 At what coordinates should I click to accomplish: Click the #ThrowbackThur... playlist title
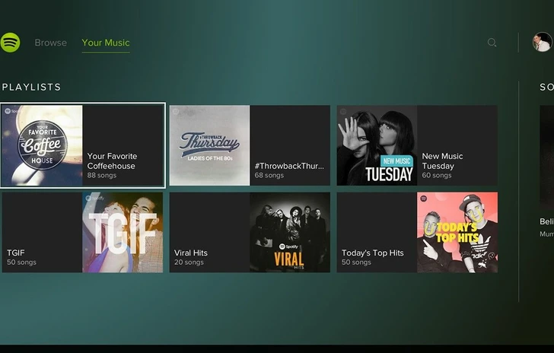289,166
